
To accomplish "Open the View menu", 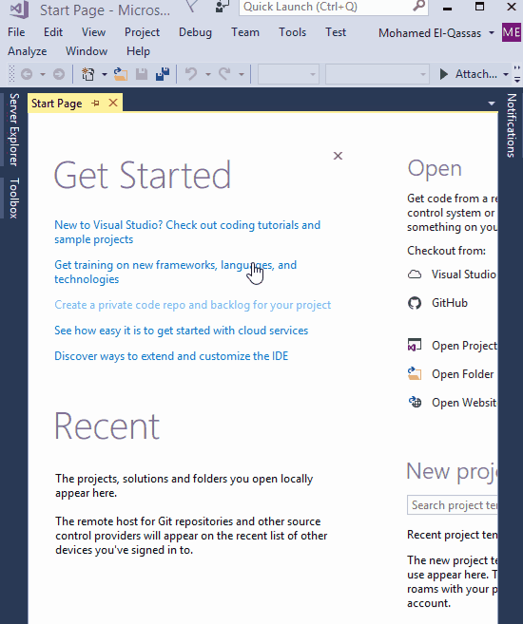I will pos(93,32).
